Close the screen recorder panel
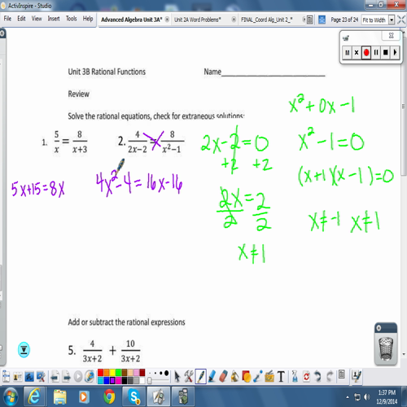Screen dimensions: 407x407 coord(391,36)
